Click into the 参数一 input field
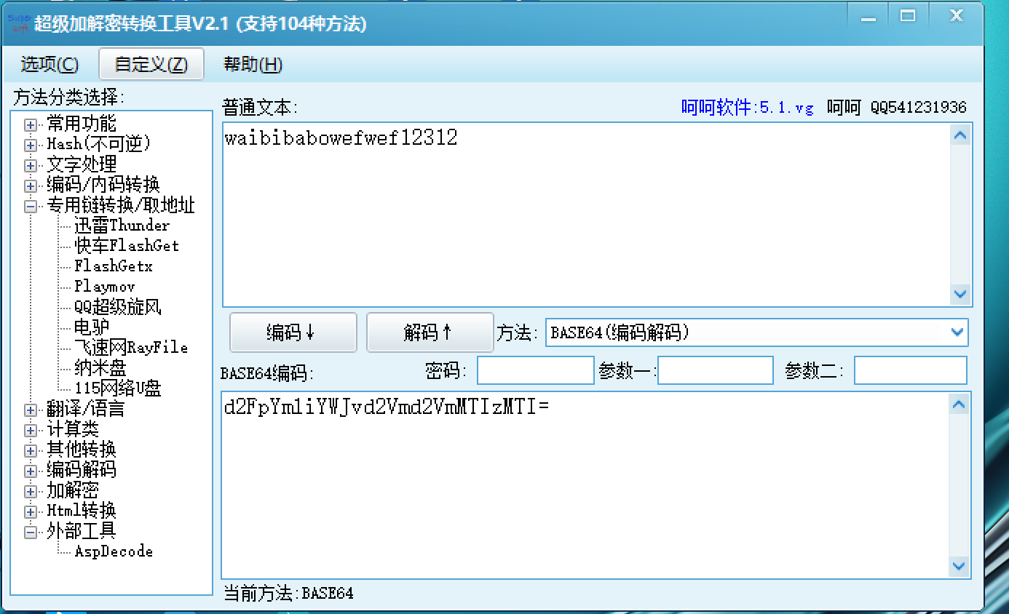The height and width of the screenshot is (614, 1009). [716, 370]
